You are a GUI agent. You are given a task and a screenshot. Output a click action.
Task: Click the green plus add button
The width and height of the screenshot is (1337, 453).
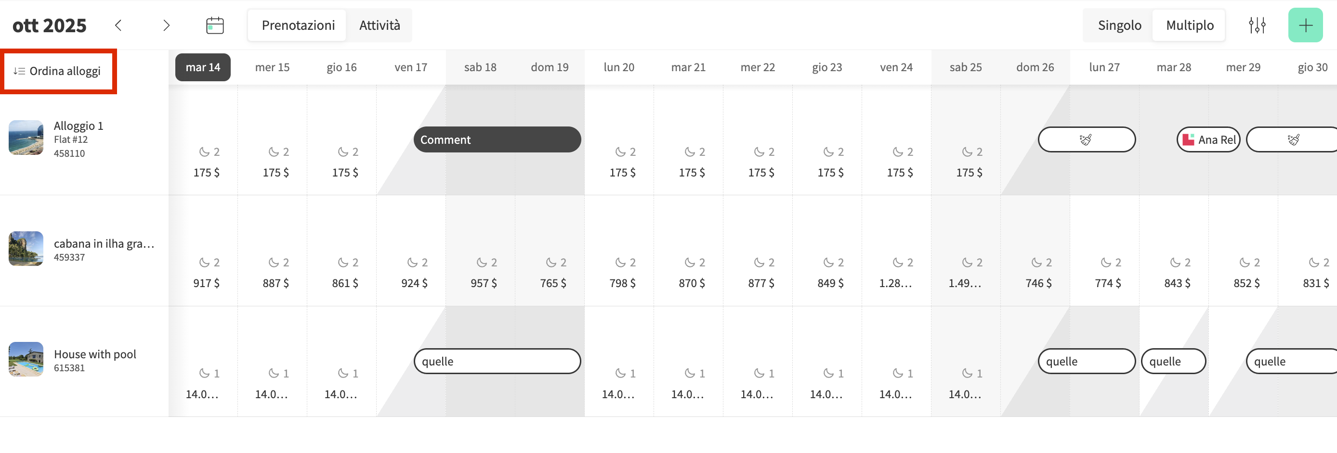(x=1305, y=25)
